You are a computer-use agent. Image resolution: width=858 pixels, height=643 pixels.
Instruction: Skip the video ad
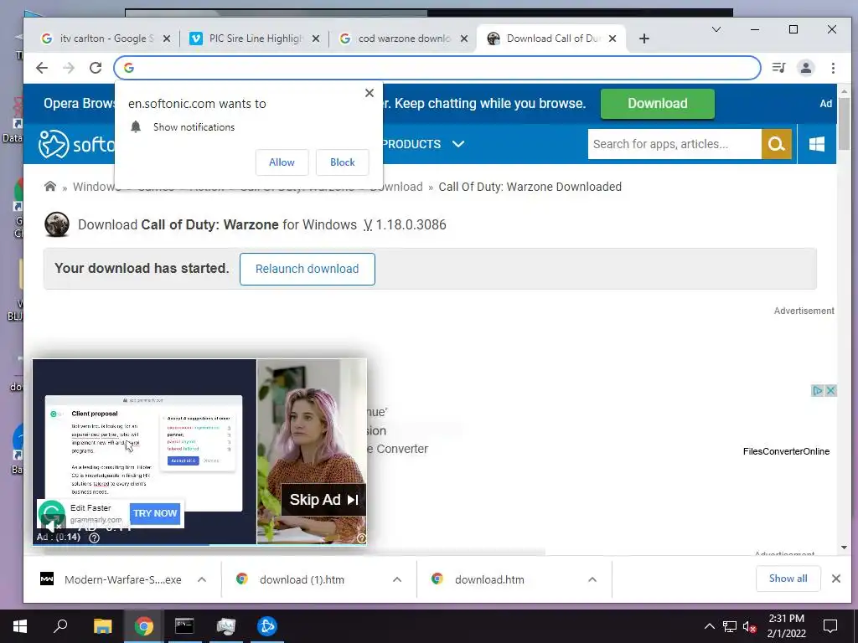(x=323, y=499)
